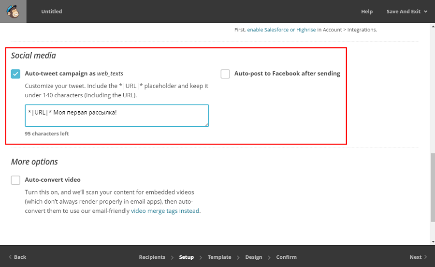Switch to the Confirm step
Image resolution: width=435 pixels, height=267 pixels.
click(286, 257)
